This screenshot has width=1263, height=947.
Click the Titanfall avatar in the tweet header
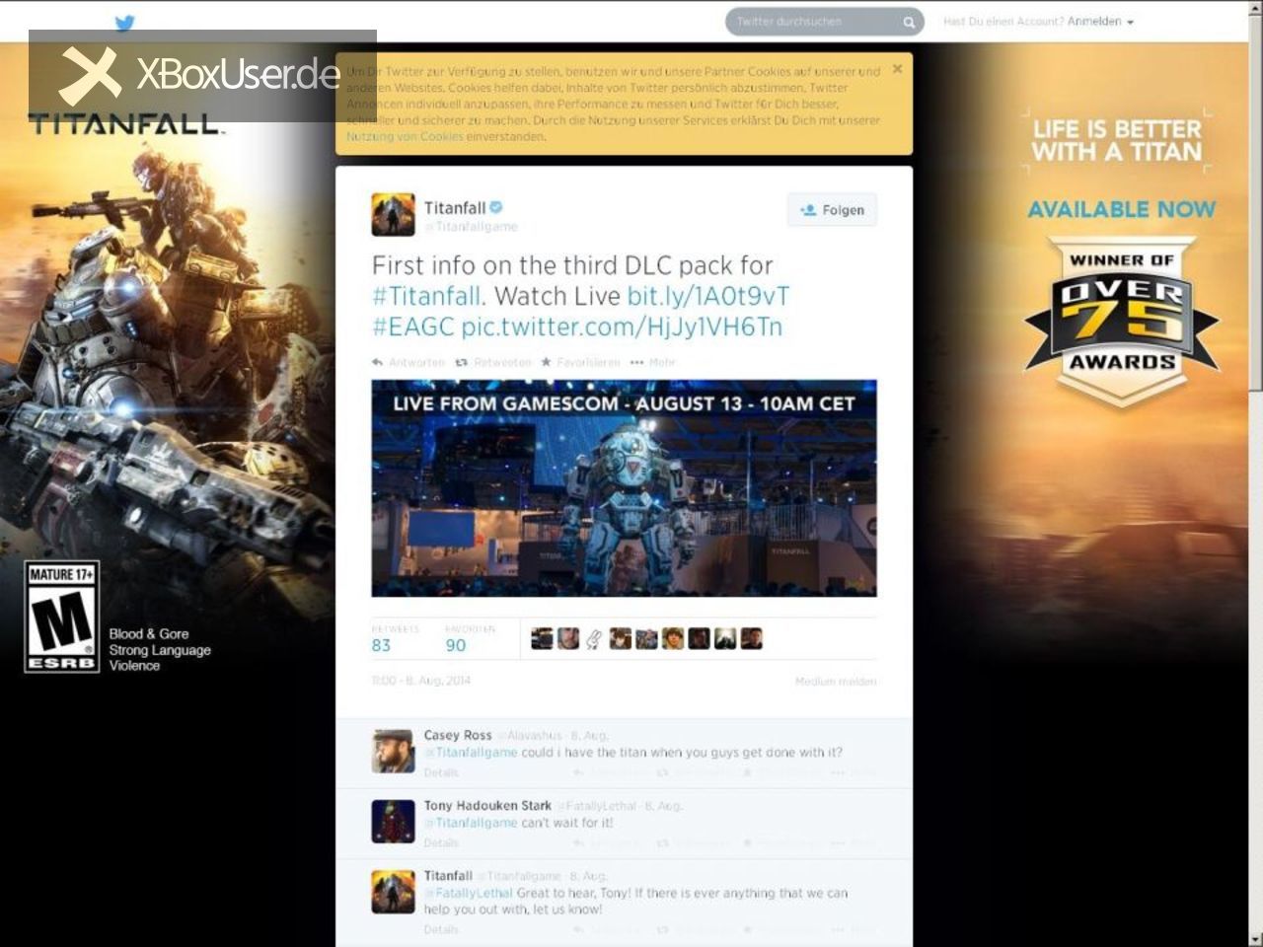pos(393,214)
